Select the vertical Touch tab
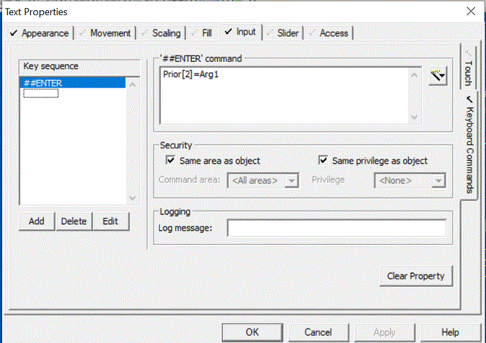Image resolution: width=486 pixels, height=343 pixels. 467,69
